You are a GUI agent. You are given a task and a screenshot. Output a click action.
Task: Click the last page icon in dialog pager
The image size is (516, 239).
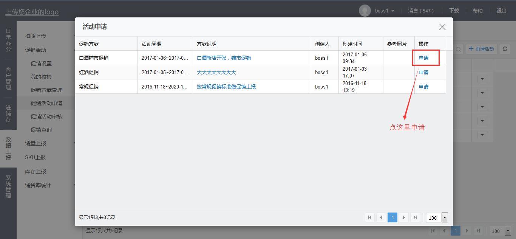click(x=415, y=217)
